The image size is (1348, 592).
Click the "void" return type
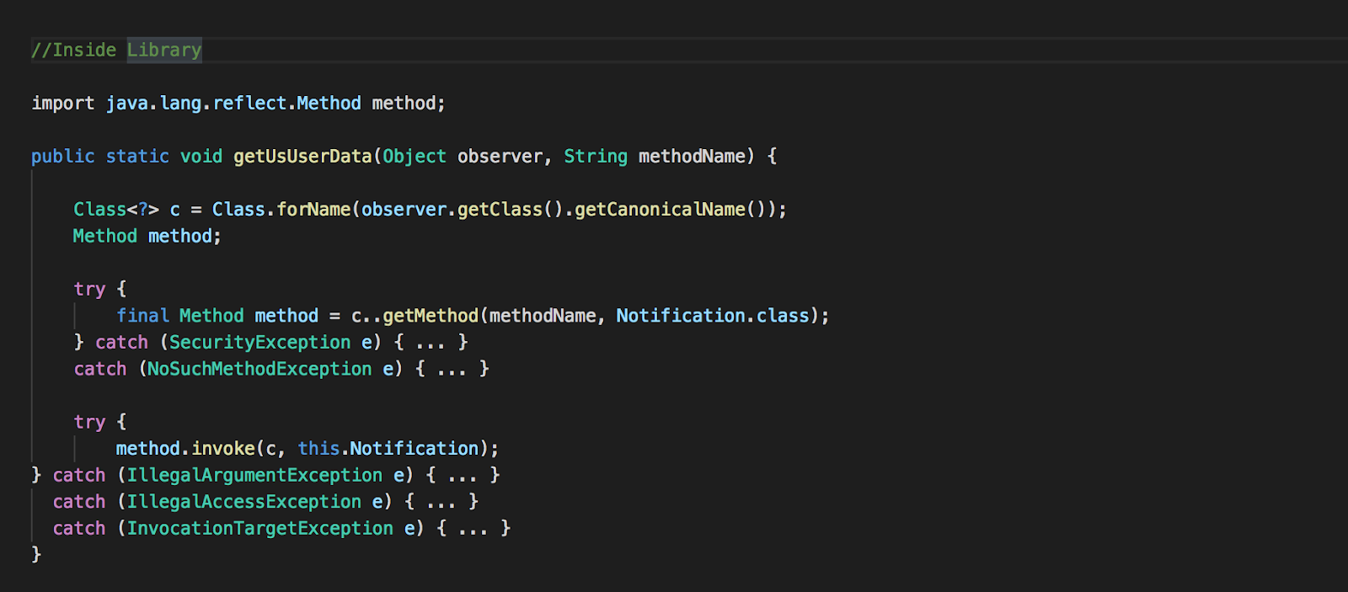[x=201, y=156]
